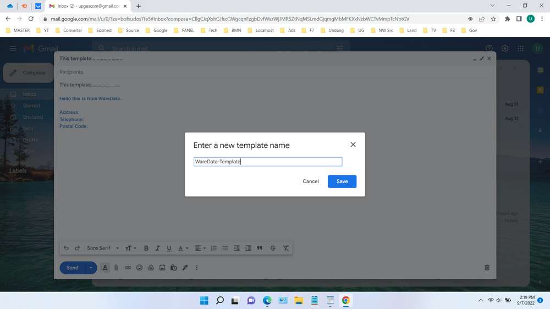Screen dimensions: 550x309
Task: Open MASTER bookmark folder
Action: [18, 30]
